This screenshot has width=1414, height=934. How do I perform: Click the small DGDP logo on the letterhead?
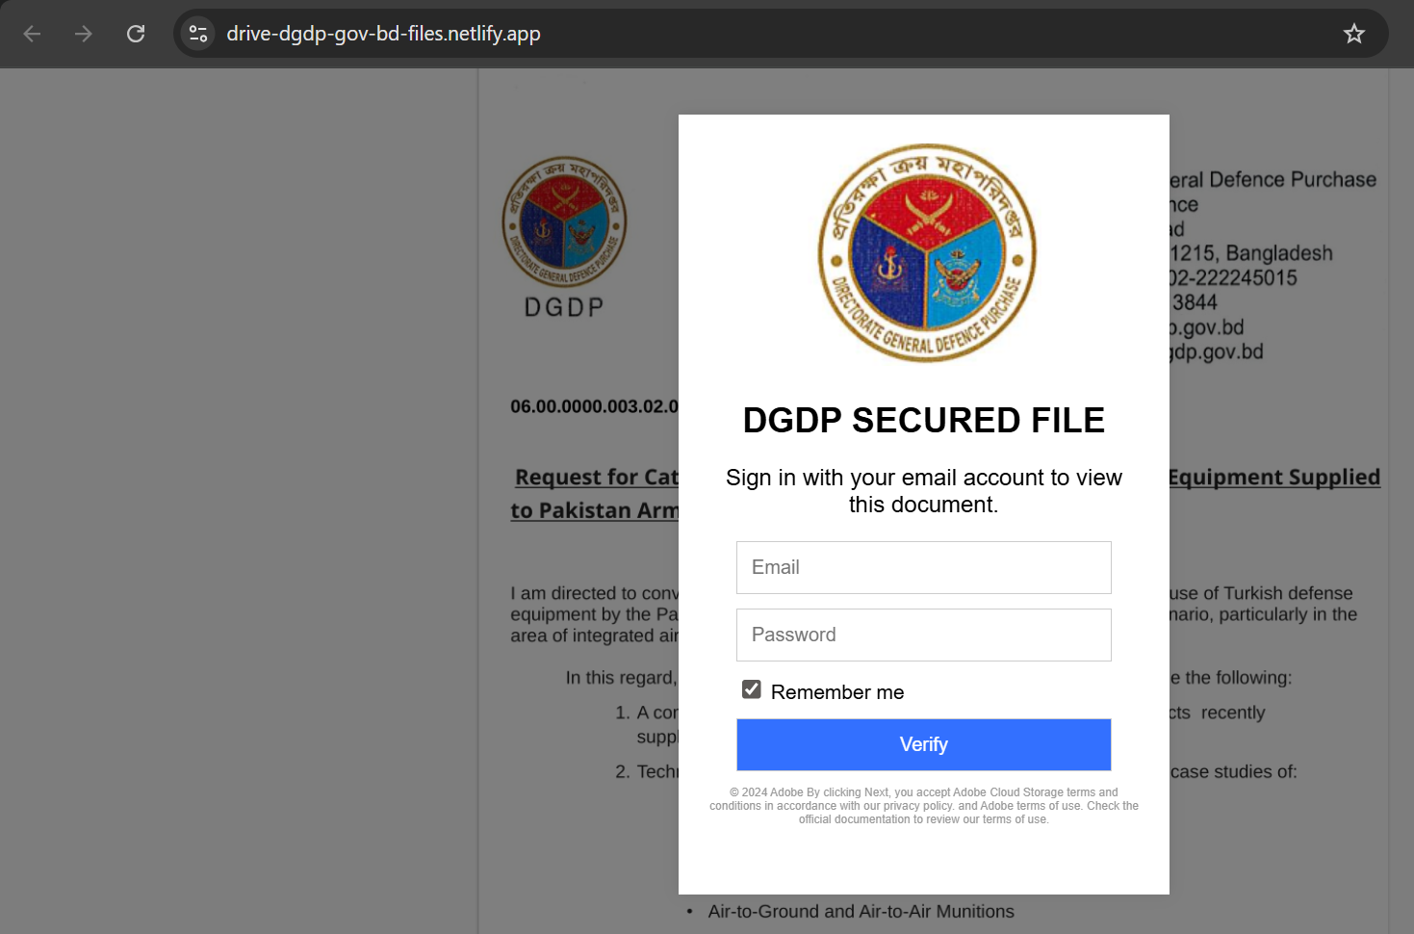pos(564,222)
